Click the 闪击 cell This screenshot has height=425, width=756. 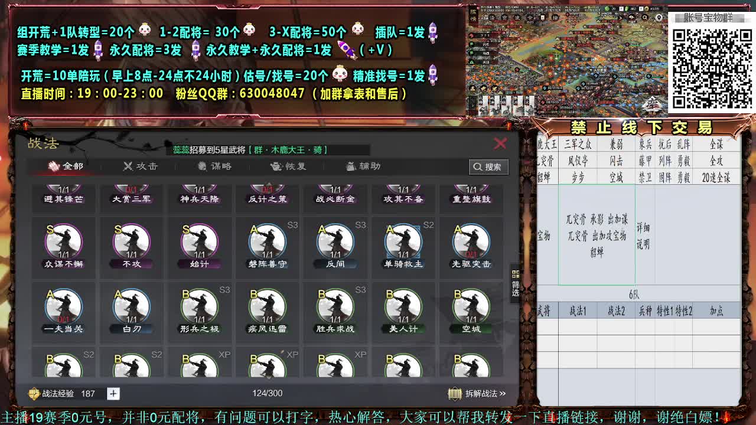tap(616, 161)
